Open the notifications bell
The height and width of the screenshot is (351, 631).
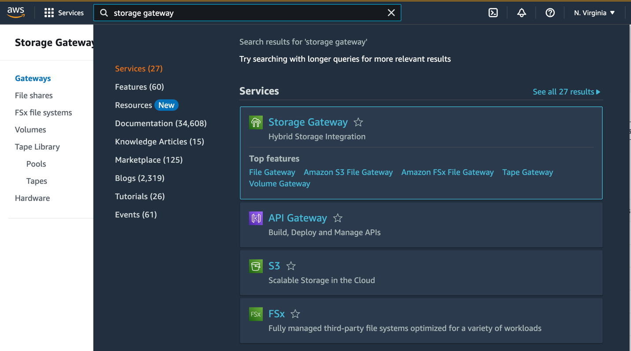[521, 12]
